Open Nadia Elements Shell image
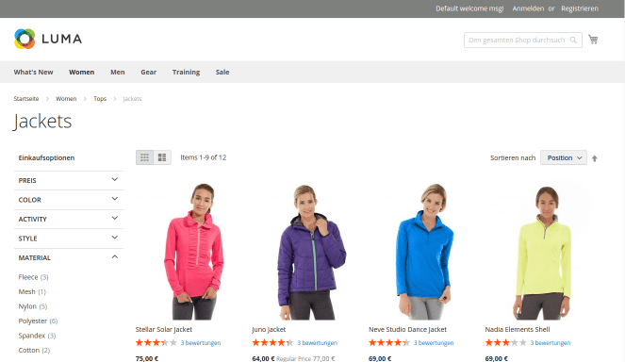Image resolution: width=625 pixels, height=362 pixels. tap(543, 251)
